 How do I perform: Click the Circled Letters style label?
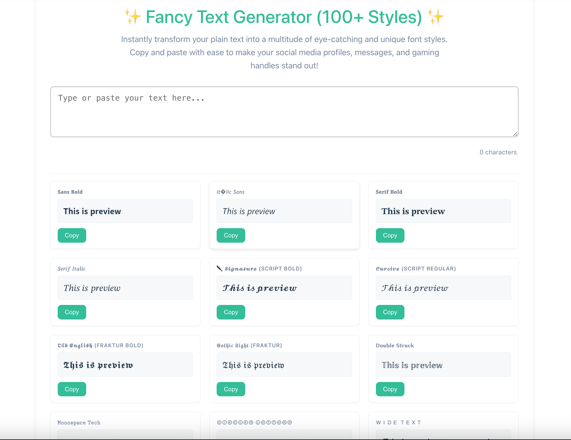tap(254, 422)
